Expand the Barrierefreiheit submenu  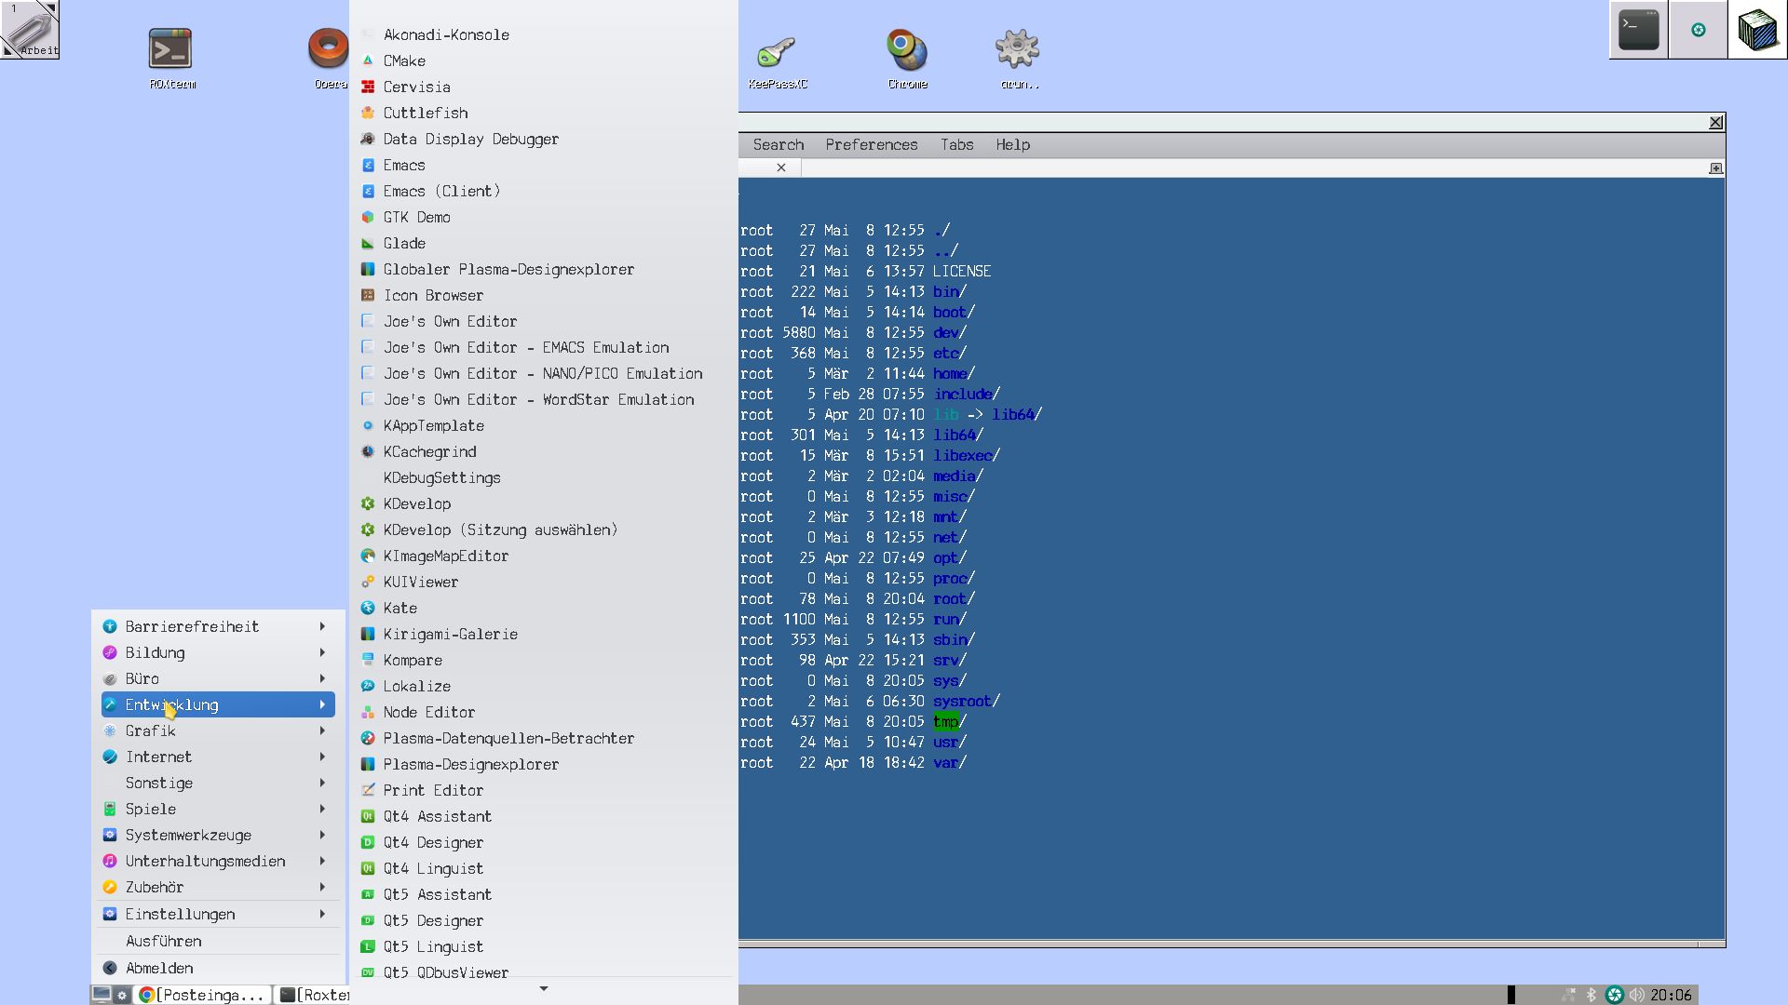218,626
